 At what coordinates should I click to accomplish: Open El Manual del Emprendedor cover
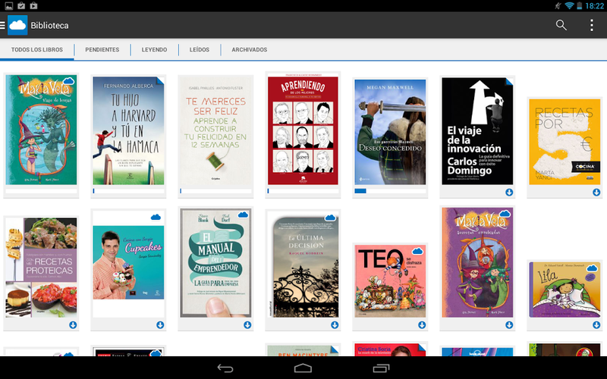[215, 263]
